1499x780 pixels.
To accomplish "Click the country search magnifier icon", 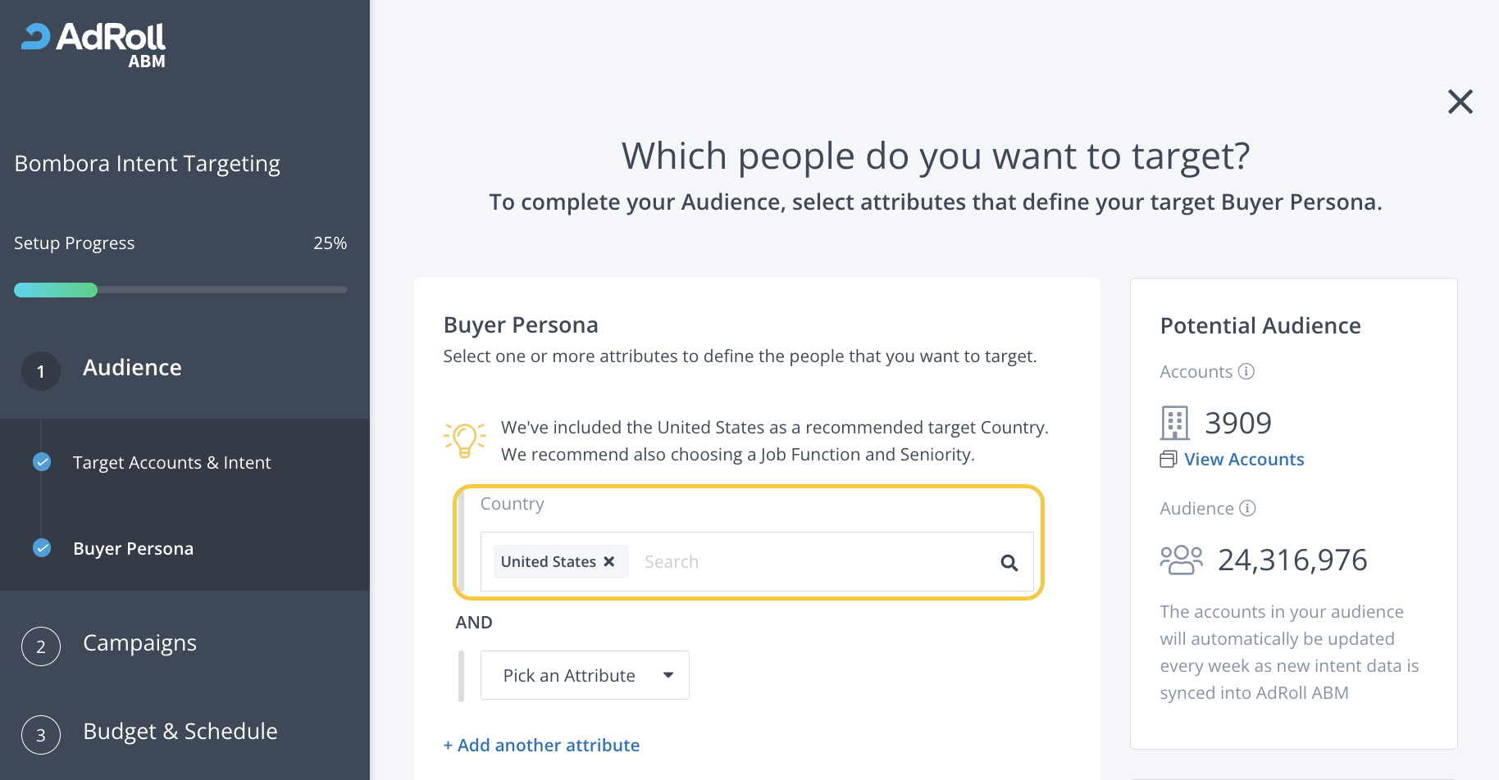I will (1009, 563).
